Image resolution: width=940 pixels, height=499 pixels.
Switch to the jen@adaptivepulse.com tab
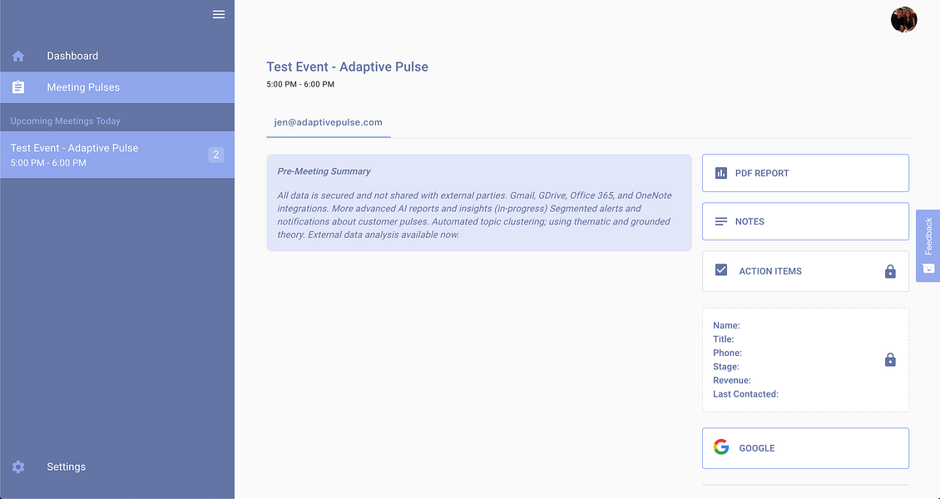pos(328,121)
